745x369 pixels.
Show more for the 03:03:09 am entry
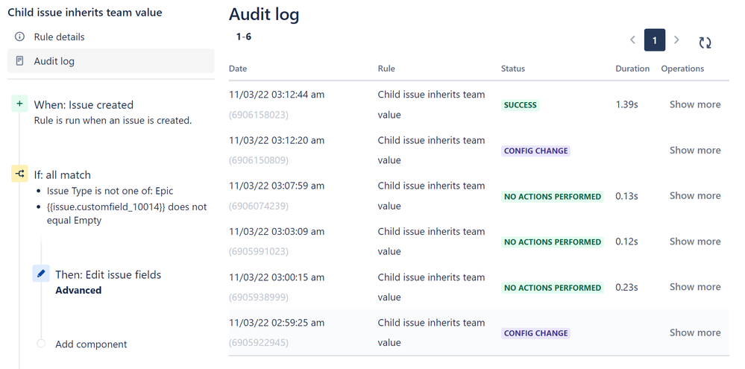pos(695,242)
